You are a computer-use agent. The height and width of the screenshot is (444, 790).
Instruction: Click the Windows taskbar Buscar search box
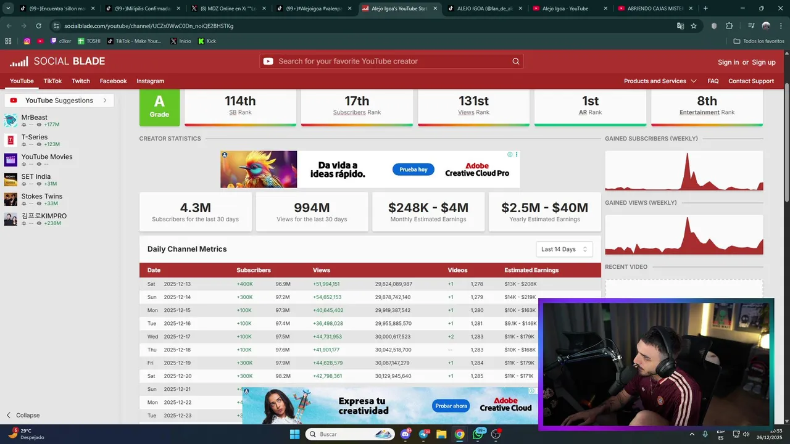pyautogui.click(x=351, y=434)
